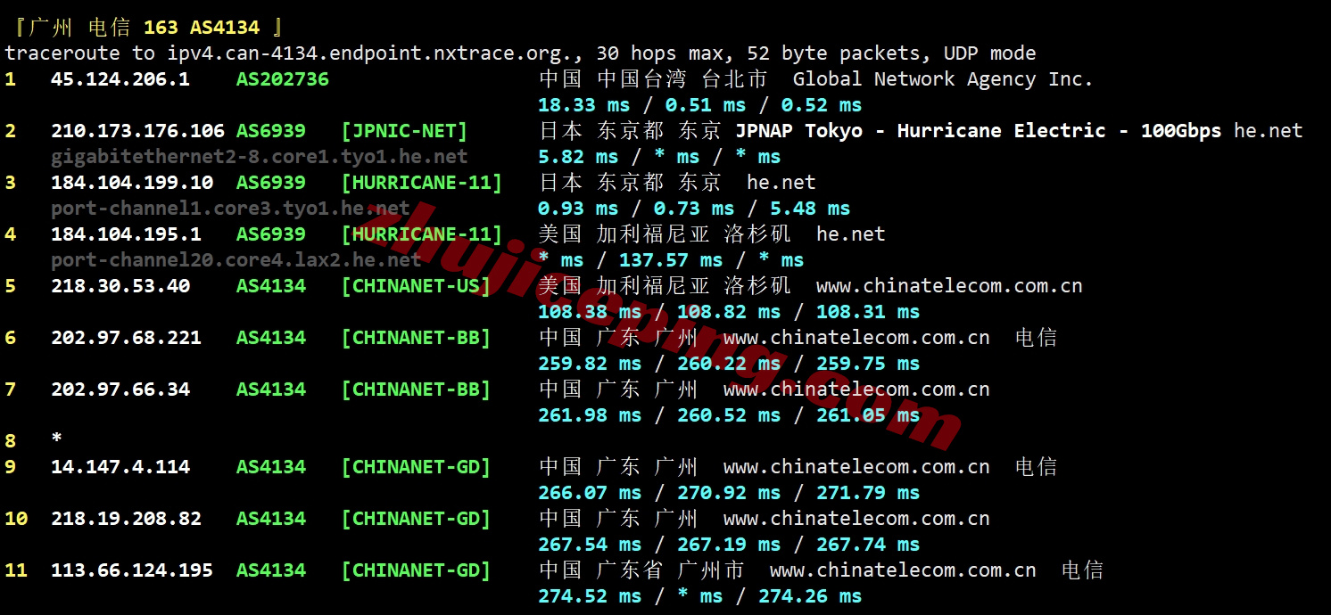1331x615 pixels.
Task: Select the AS202736 label on hop 1
Action: click(282, 78)
